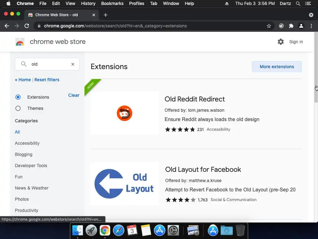This screenshot has width=318, height=239.
Task: Open the Window menu
Action: coord(171,3)
